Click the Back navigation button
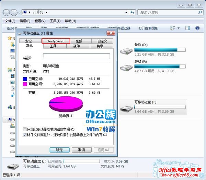Image resolution: width=206 pixels, height=180 pixels. 6,13
